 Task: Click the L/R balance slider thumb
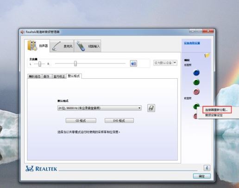40,64
